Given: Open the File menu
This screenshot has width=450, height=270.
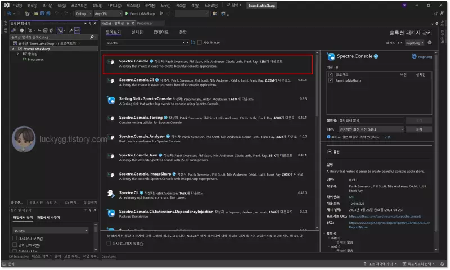Looking at the screenshot, I should pyautogui.click(x=17, y=6).
